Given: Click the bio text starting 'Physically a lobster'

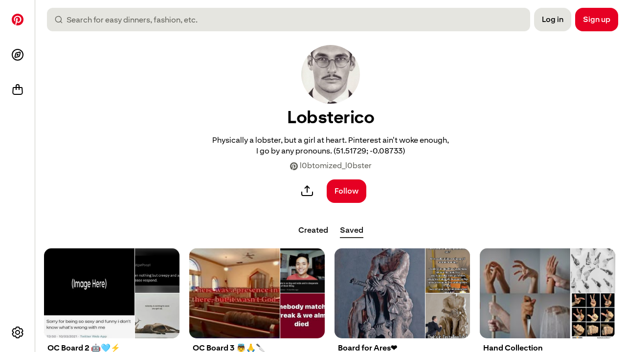Looking at the screenshot, I should pyautogui.click(x=331, y=145).
